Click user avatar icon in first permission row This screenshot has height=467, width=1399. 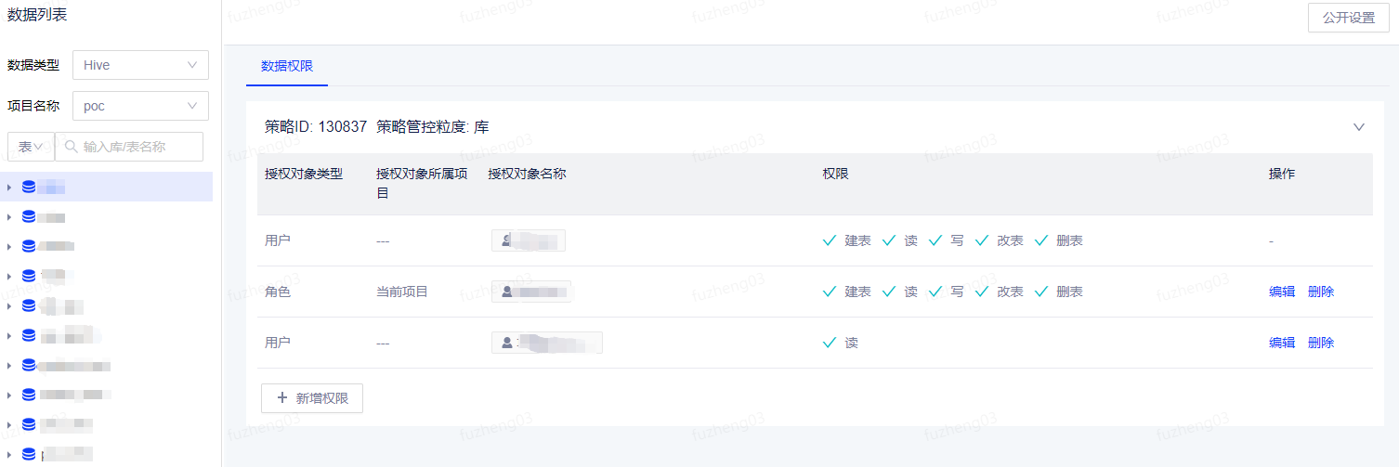click(506, 240)
